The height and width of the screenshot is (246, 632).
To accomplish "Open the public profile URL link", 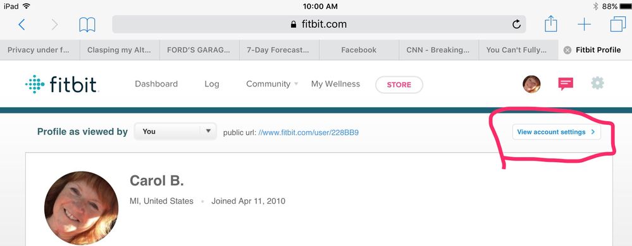I will pos(308,132).
